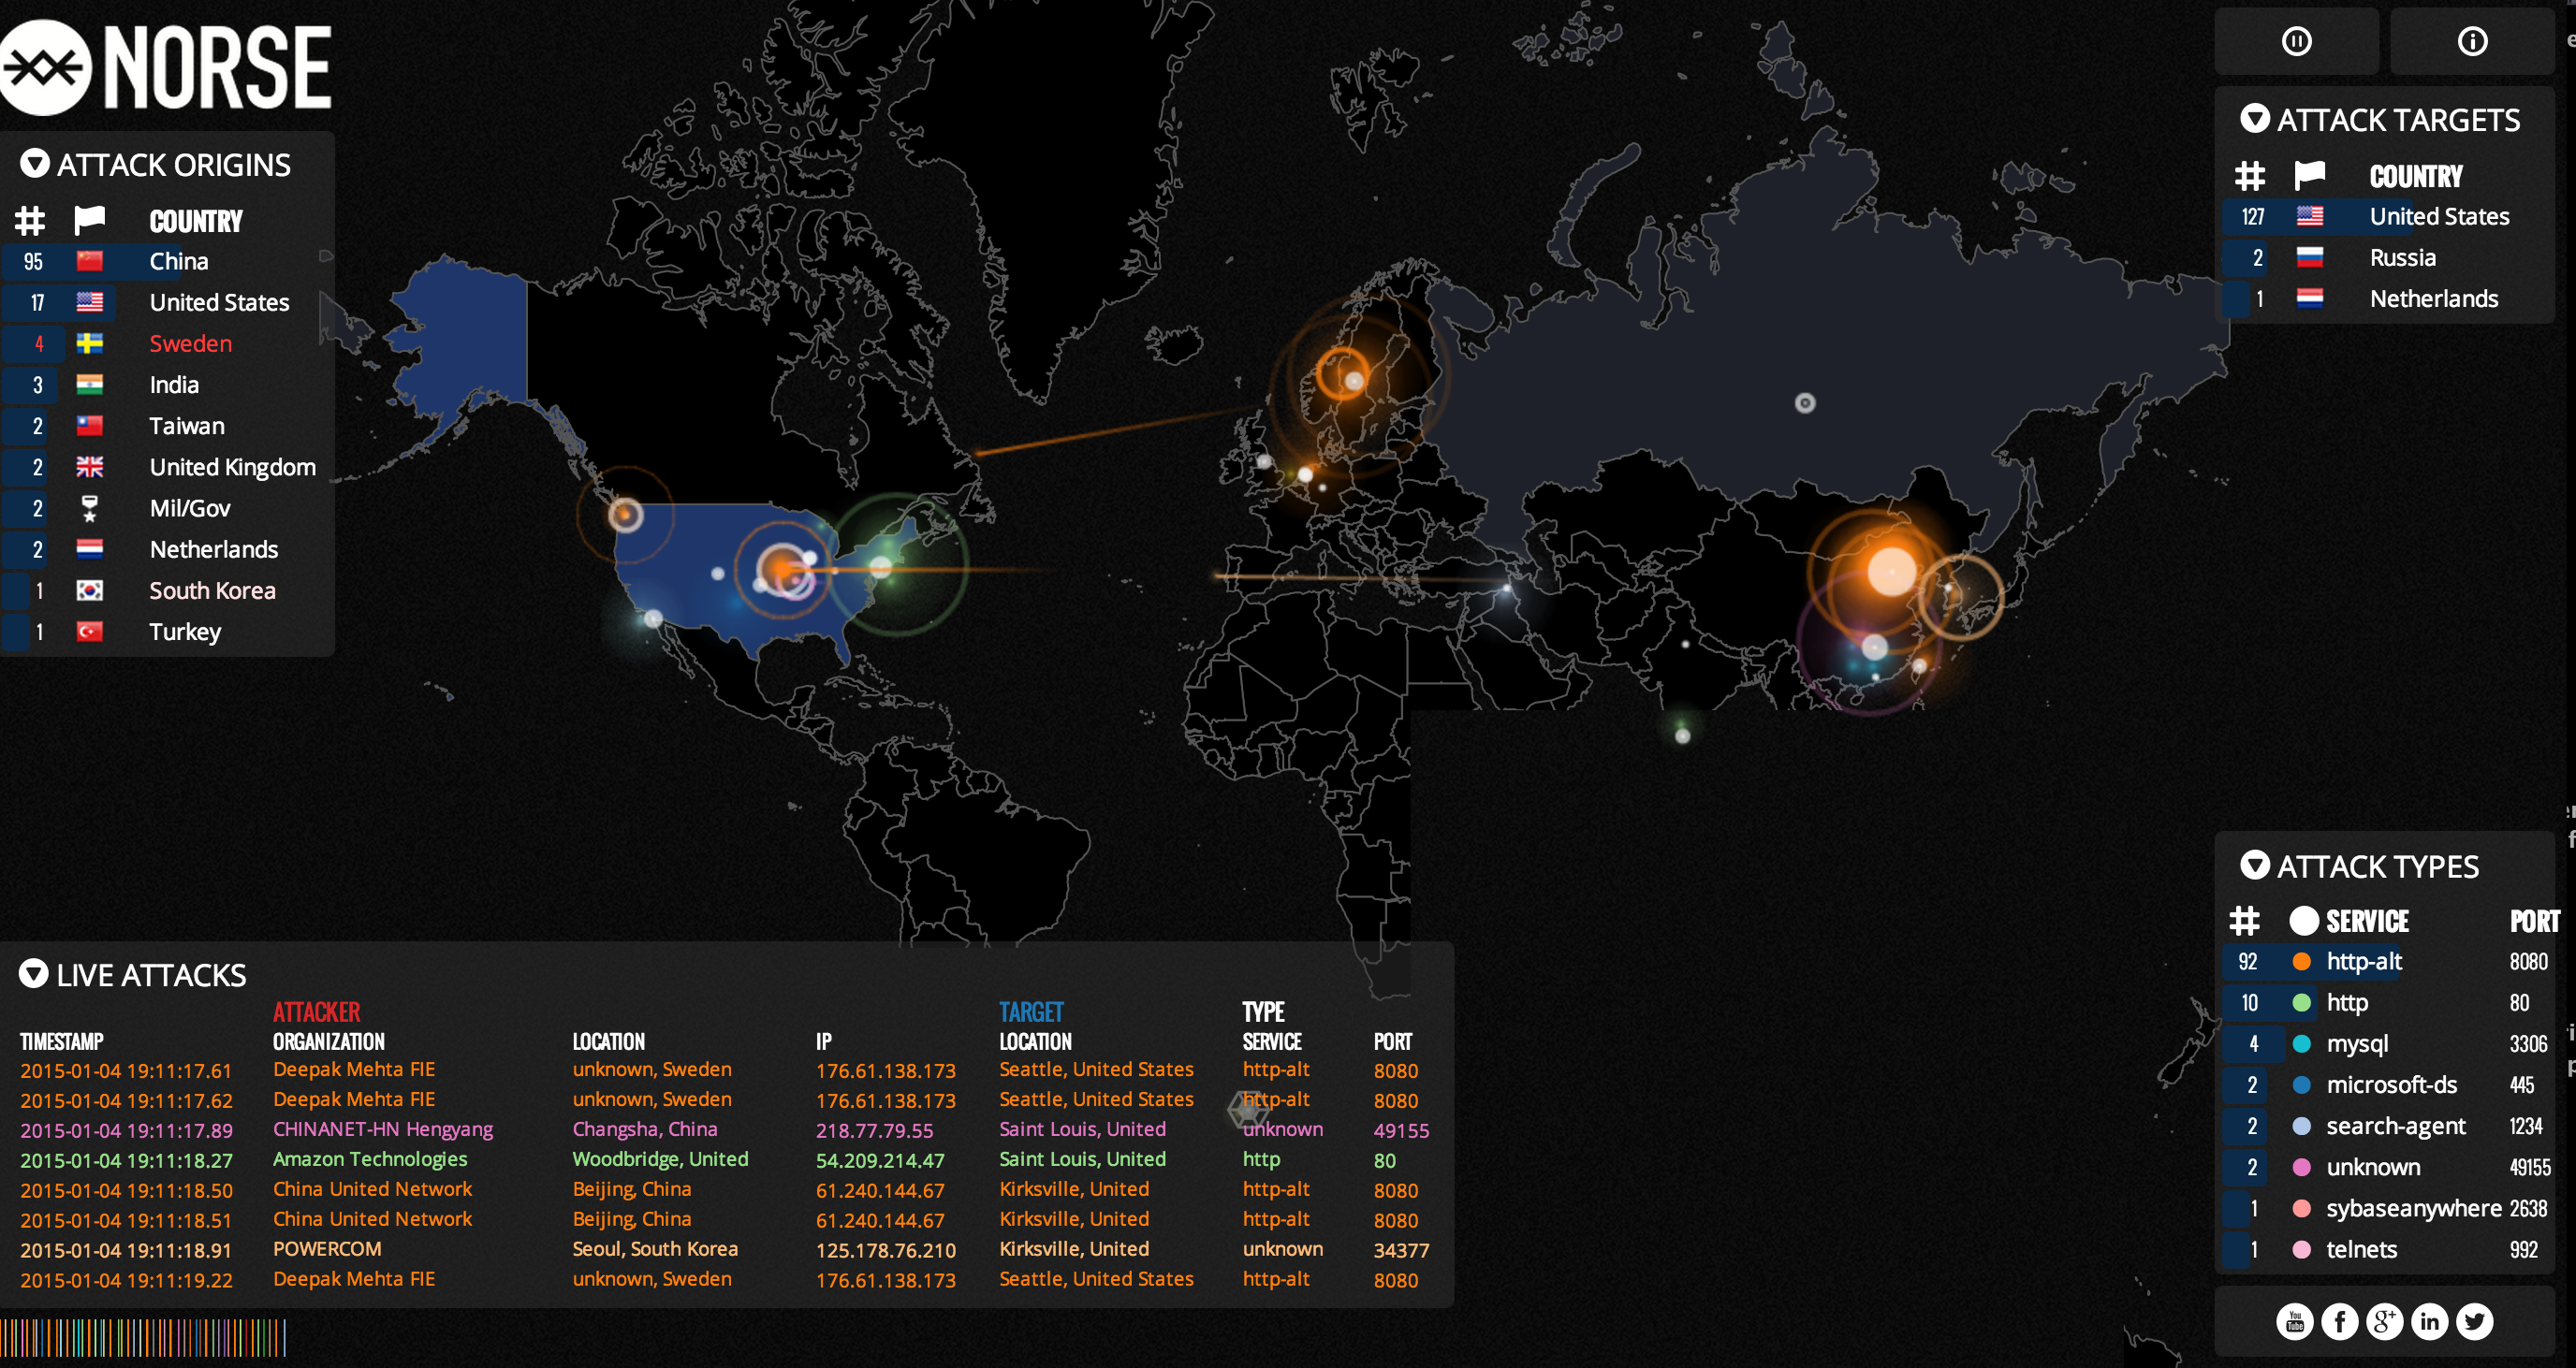Collapse the Live Attacks panel

tap(33, 974)
